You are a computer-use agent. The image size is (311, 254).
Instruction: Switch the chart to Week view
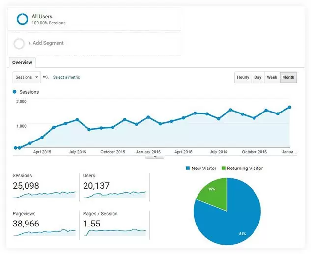(x=272, y=77)
